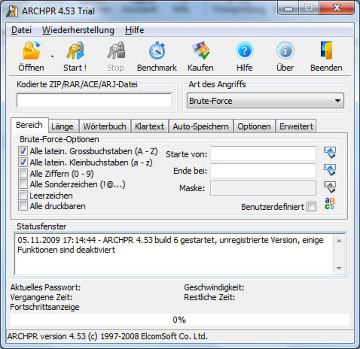The image size is (360, 349).
Task: Click the eraser icon next to Maske
Action: 330,187
